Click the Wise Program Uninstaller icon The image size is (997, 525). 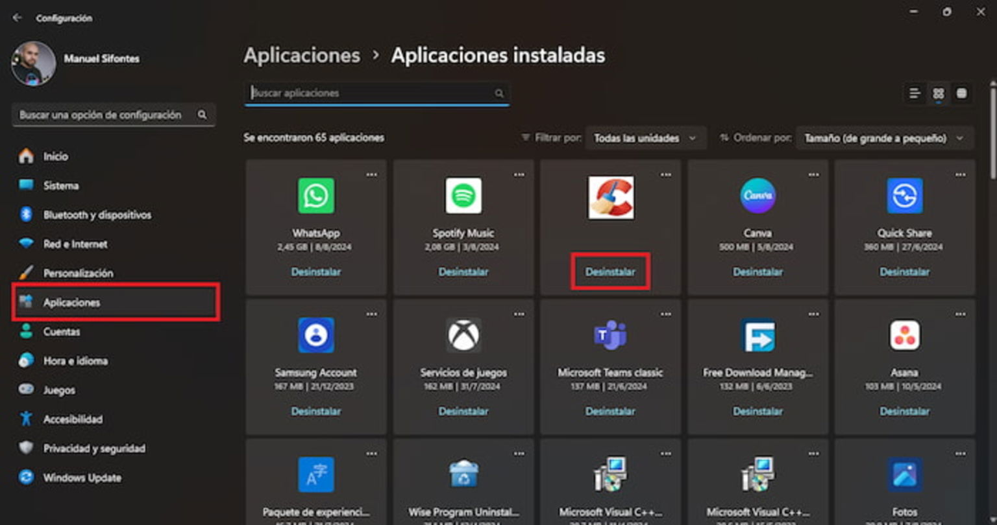463,474
